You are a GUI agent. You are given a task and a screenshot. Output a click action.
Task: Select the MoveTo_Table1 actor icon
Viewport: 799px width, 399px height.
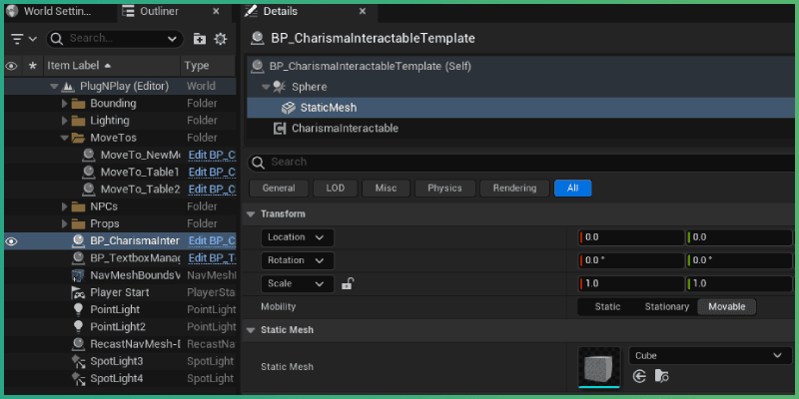tap(89, 172)
